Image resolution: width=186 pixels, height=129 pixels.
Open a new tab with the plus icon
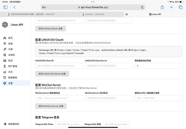pyautogui.click(x=171, y=7)
